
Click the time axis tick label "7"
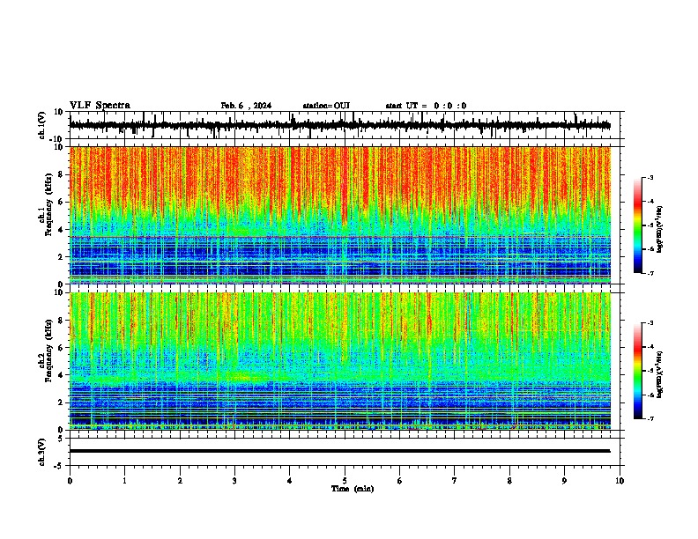pyautogui.click(x=455, y=481)
